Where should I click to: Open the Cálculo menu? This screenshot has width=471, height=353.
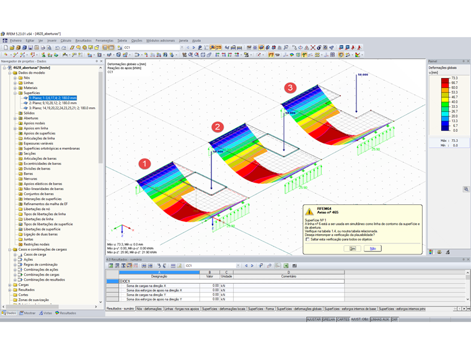(66, 40)
